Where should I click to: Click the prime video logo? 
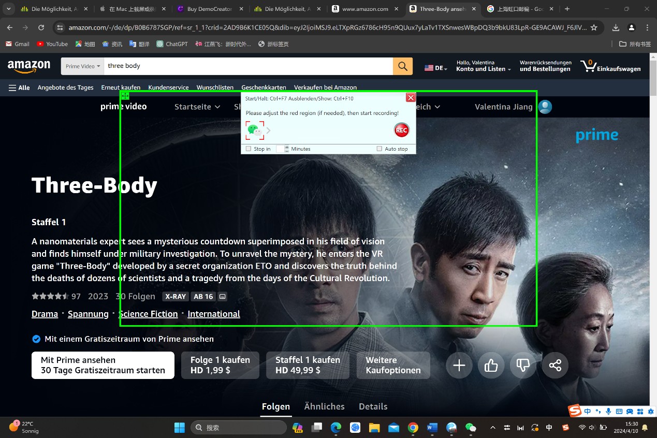click(x=124, y=107)
